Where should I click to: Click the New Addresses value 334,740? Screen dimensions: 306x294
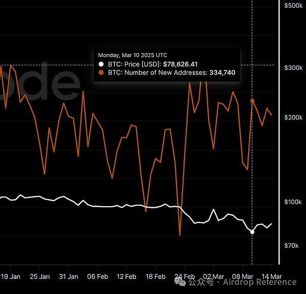222,73
